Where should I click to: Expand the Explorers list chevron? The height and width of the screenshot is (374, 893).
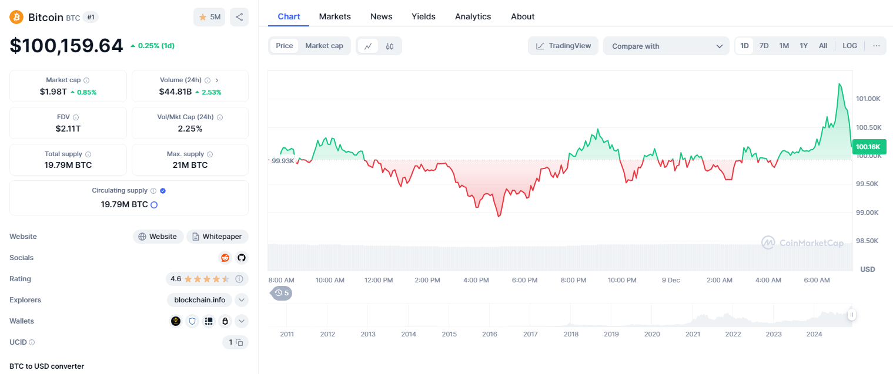(x=242, y=300)
